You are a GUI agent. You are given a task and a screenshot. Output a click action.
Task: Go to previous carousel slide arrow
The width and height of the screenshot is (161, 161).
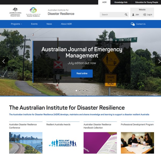coord(3,61)
